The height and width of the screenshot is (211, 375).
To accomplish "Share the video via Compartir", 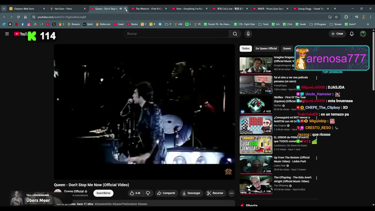I will tap(166, 193).
